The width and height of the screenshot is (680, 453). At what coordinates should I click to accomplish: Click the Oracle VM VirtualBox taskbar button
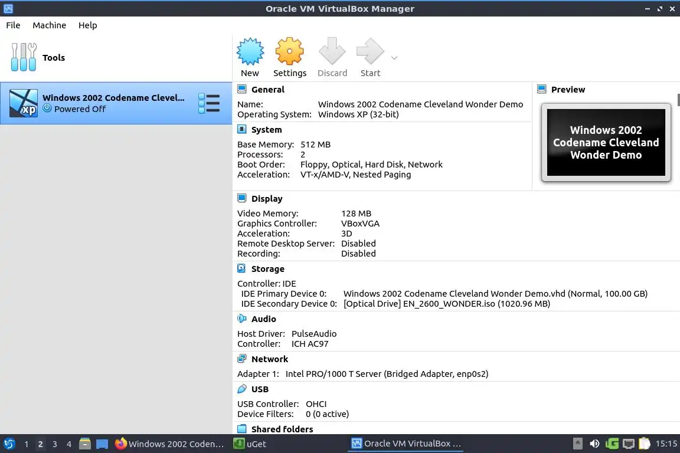coord(406,444)
